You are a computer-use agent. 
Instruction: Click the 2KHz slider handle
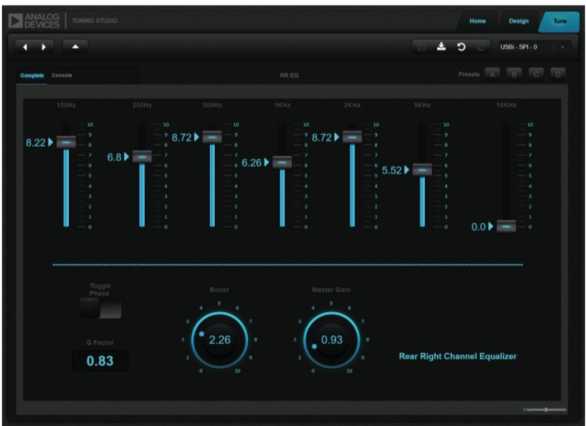pyautogui.click(x=352, y=137)
